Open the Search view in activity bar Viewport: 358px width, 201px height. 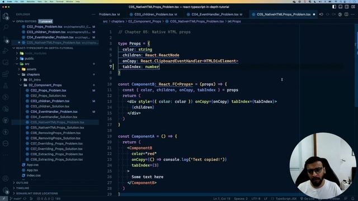click(x=6, y=27)
